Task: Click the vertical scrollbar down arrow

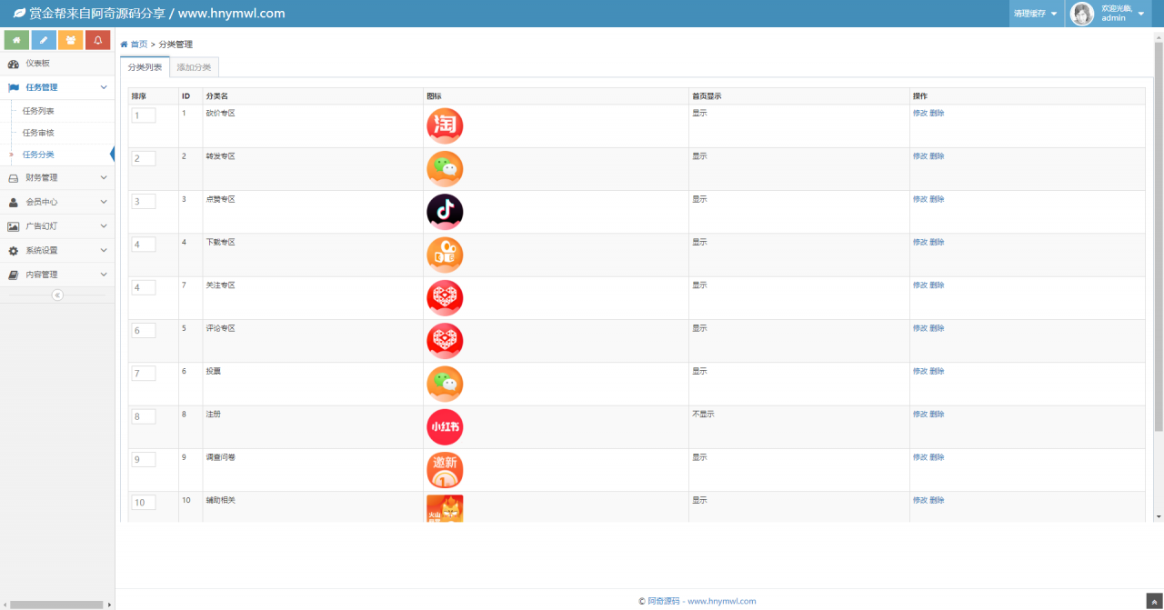Action: click(x=1158, y=516)
